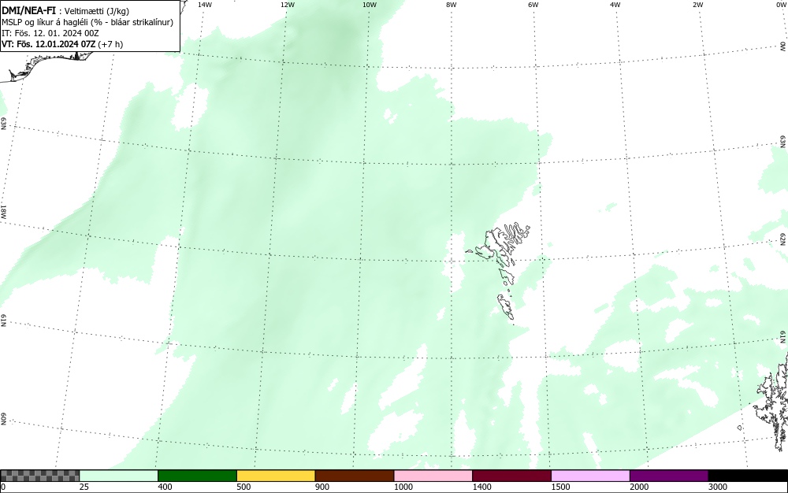Pick the maroon 1400–1500 legend swatch
788x493 pixels.
coord(511,476)
